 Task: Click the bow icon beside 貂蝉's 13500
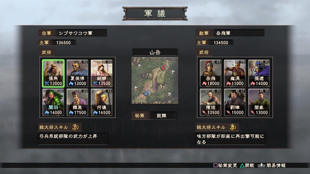point(95,84)
